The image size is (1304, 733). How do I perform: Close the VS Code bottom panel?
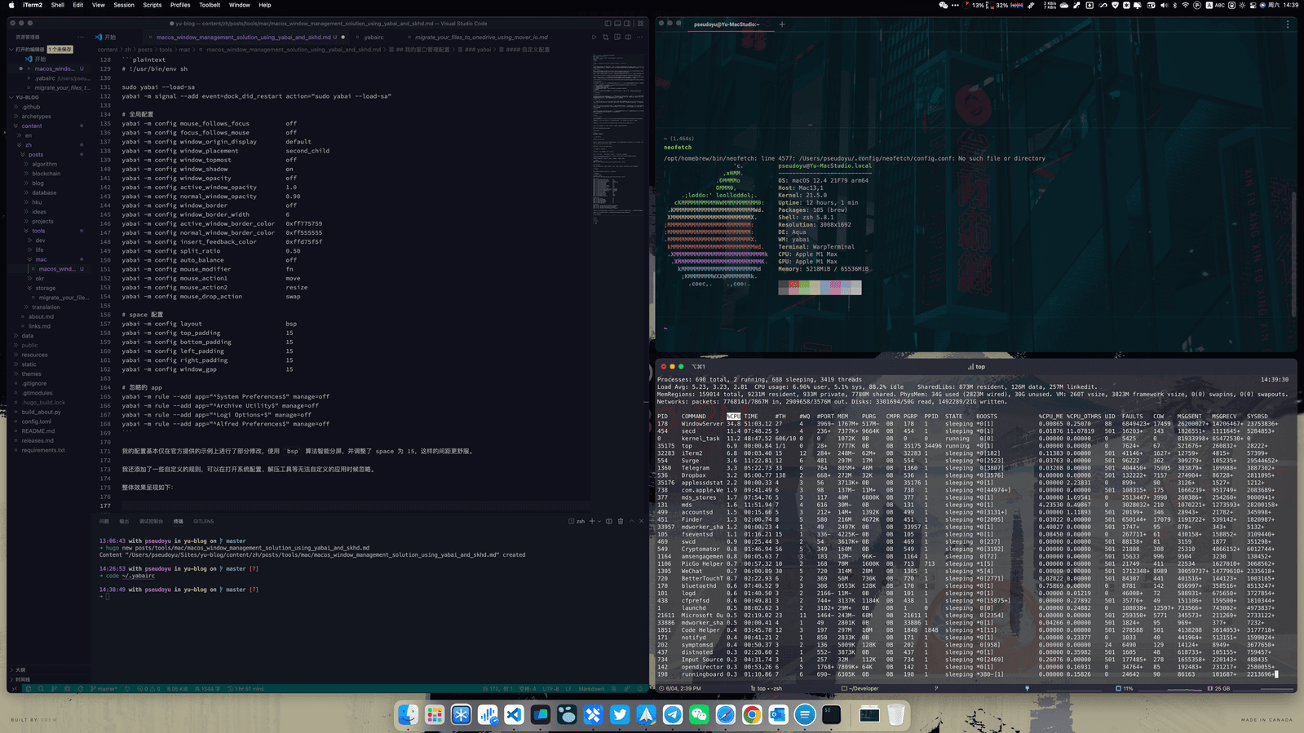point(642,521)
